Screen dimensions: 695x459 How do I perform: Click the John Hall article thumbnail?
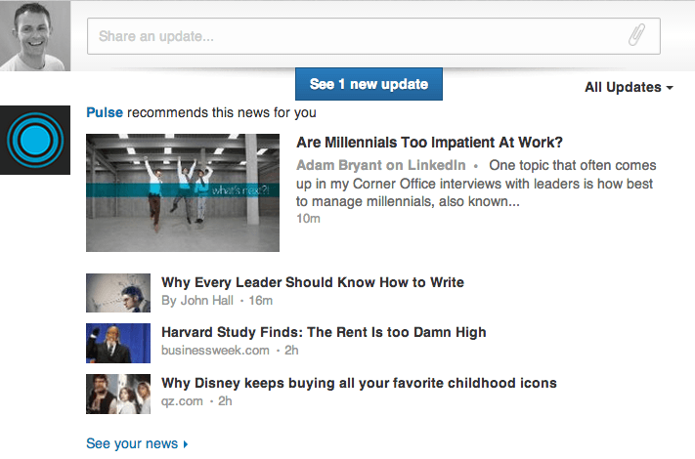click(118, 293)
